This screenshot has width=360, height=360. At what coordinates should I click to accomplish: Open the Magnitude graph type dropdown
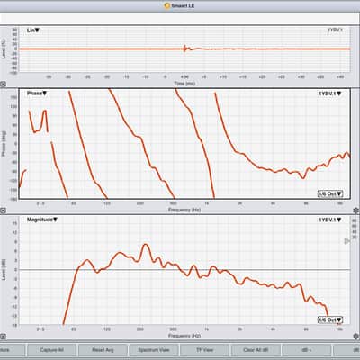click(42, 220)
